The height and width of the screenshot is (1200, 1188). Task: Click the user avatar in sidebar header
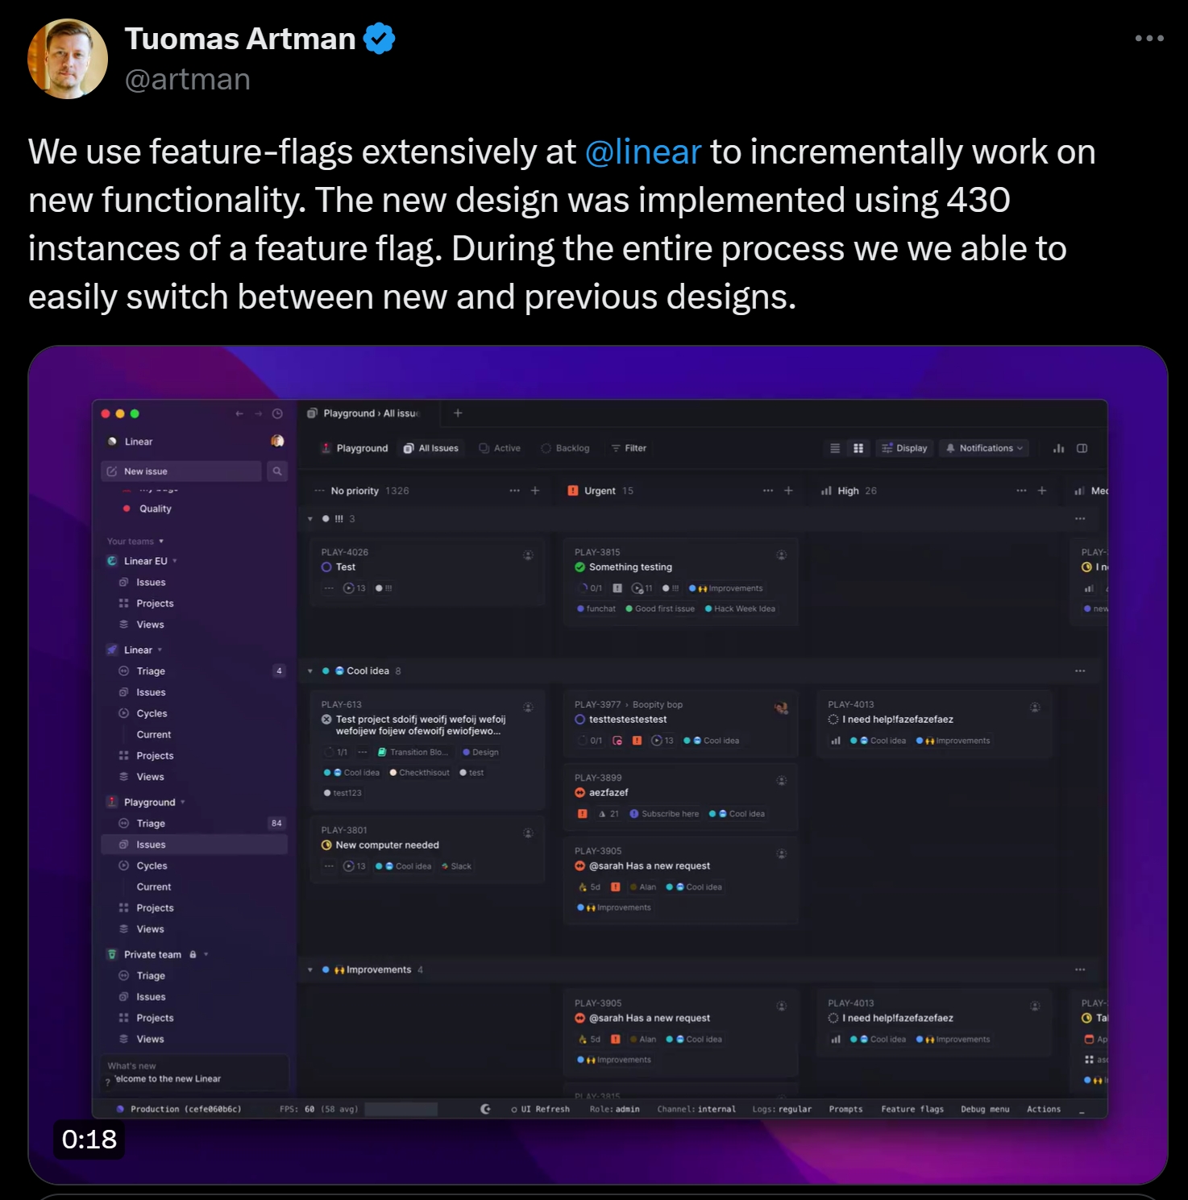coord(277,441)
